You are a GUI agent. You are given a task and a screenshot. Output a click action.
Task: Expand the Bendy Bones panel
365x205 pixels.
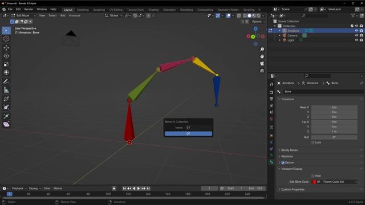tap(289, 150)
